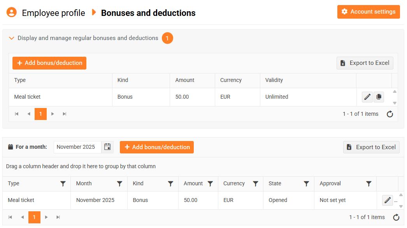Open the month calendar picker
Screen dimensions: 407x228
[107, 147]
